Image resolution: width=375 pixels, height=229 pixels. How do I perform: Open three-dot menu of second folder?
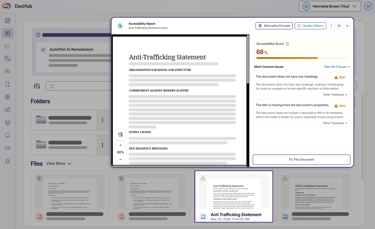103,145
